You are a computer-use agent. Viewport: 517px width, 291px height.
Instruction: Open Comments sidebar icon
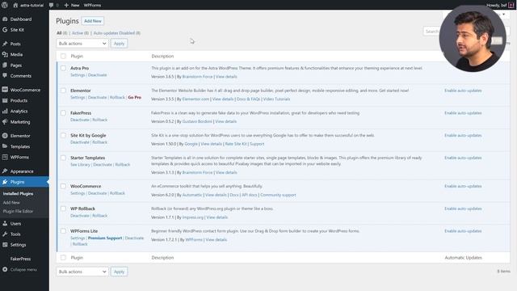coord(5,75)
